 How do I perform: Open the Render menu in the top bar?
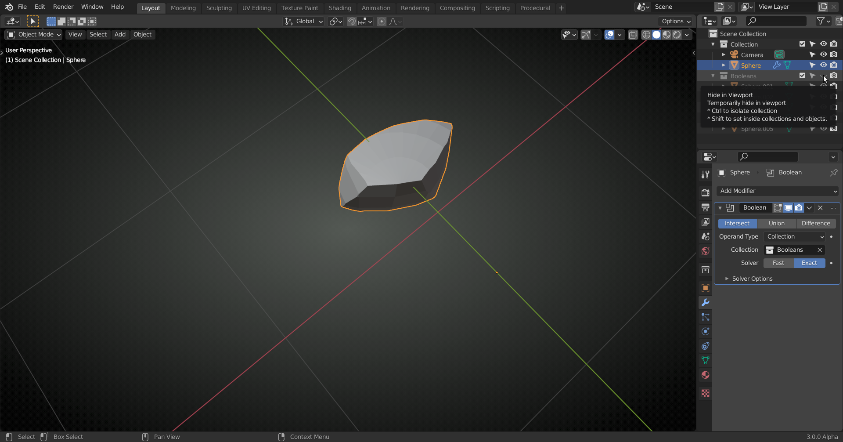pyautogui.click(x=63, y=7)
